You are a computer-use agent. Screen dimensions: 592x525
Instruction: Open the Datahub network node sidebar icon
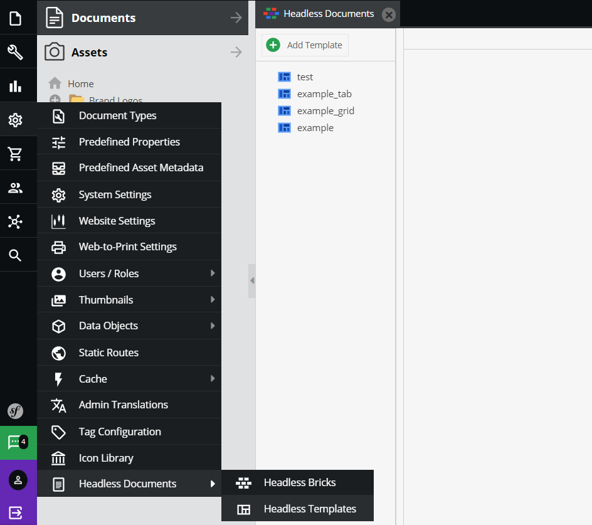pyautogui.click(x=15, y=221)
